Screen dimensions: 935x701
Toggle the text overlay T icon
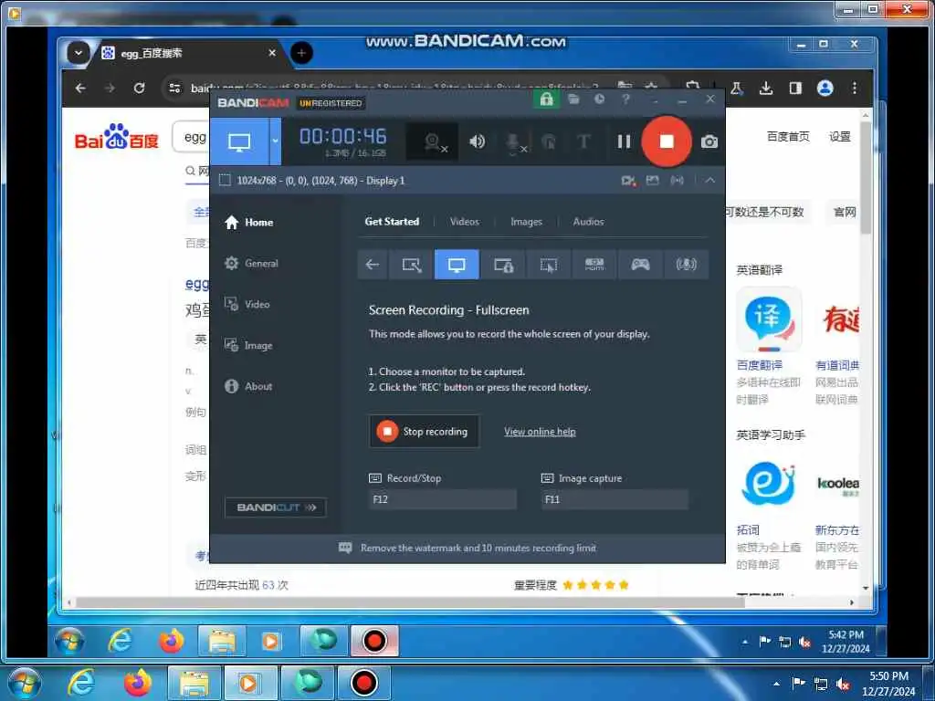[x=583, y=141]
